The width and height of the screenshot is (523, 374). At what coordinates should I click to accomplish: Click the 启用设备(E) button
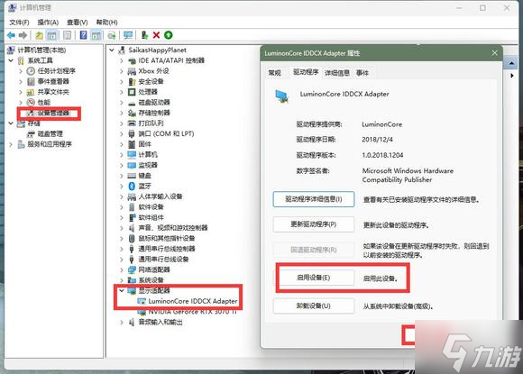point(314,278)
